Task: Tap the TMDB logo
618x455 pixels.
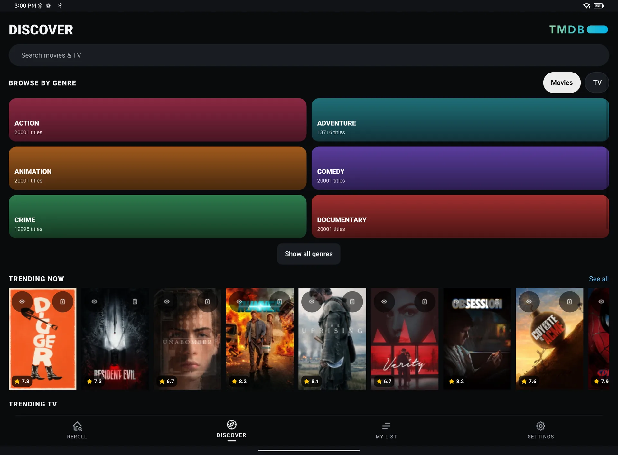Action: (578, 30)
